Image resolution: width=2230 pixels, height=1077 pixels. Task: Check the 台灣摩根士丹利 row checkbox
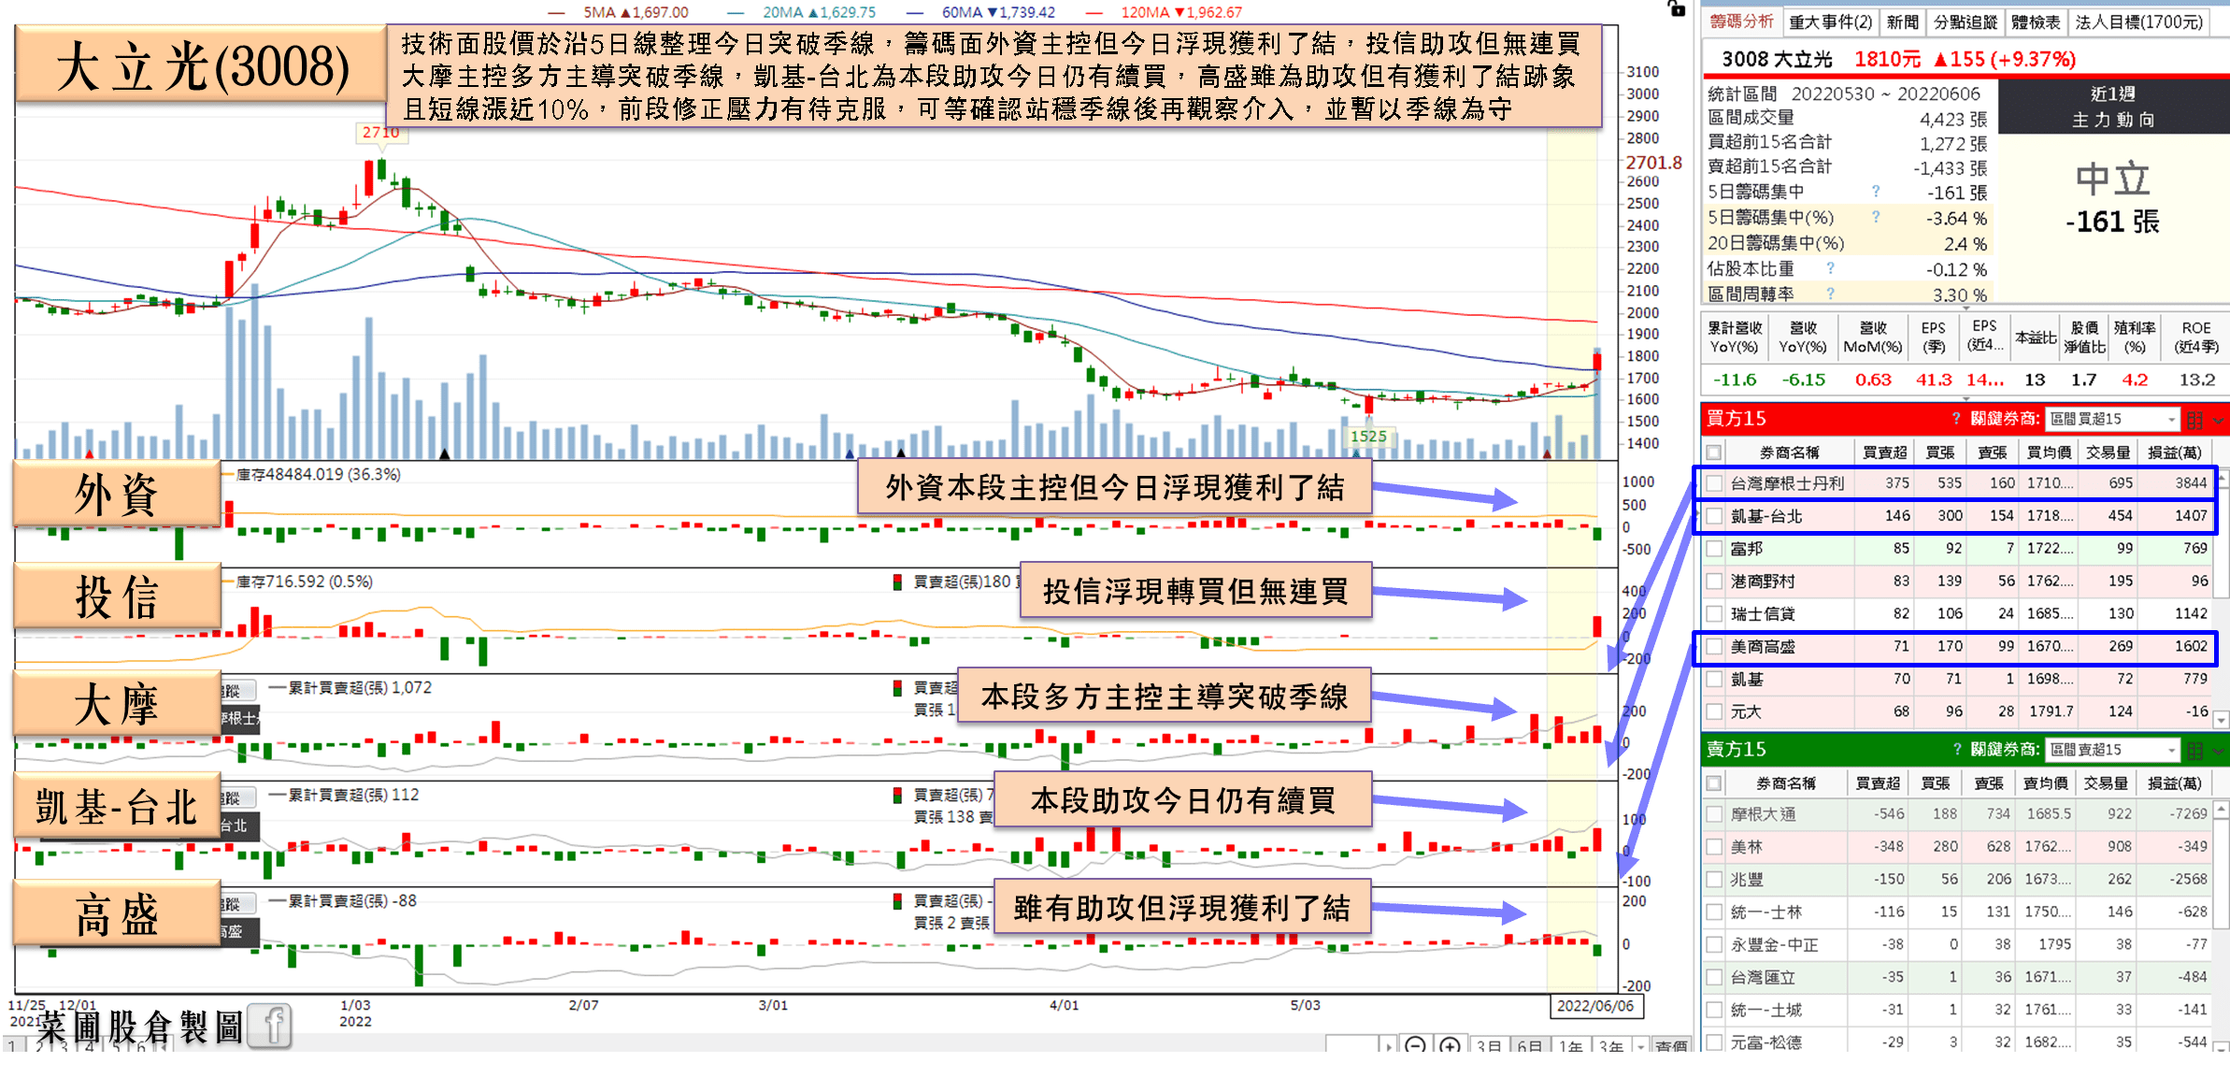click(1714, 483)
